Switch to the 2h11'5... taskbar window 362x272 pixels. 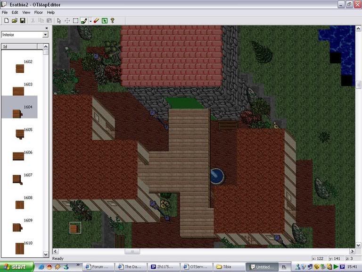pyautogui.click(x=164, y=267)
